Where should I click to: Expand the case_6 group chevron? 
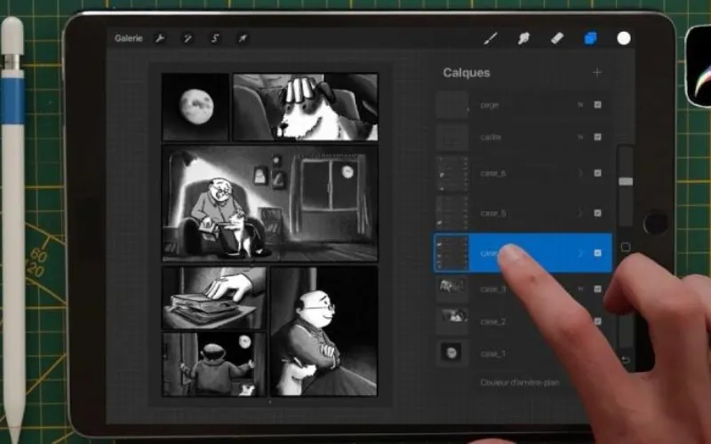[x=580, y=173]
